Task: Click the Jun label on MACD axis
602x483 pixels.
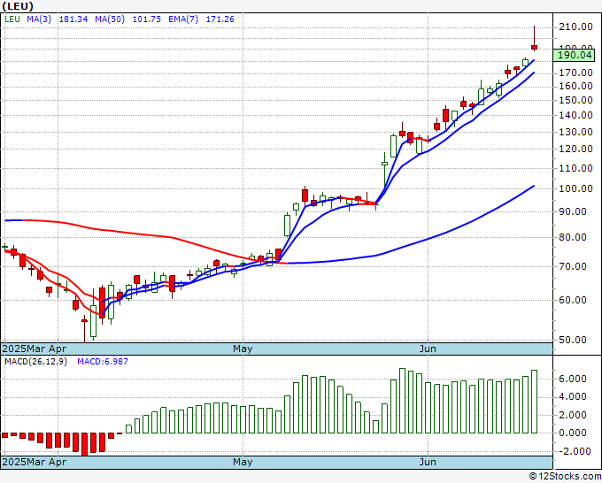Action: pos(428,462)
